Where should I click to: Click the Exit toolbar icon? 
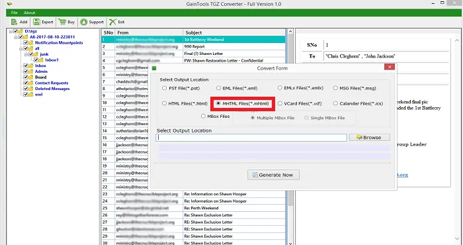click(x=112, y=22)
